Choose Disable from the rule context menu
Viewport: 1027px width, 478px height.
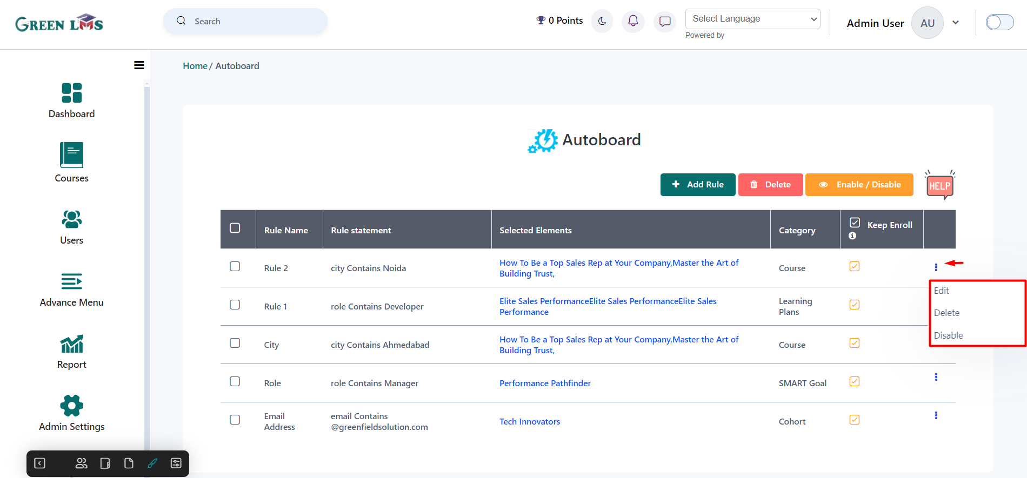[x=948, y=335]
